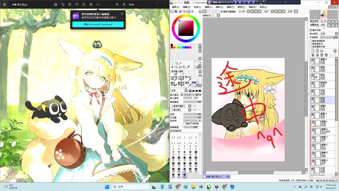Select brush size 100 preset
The width and height of the screenshot is (339, 191).
coord(190,164)
